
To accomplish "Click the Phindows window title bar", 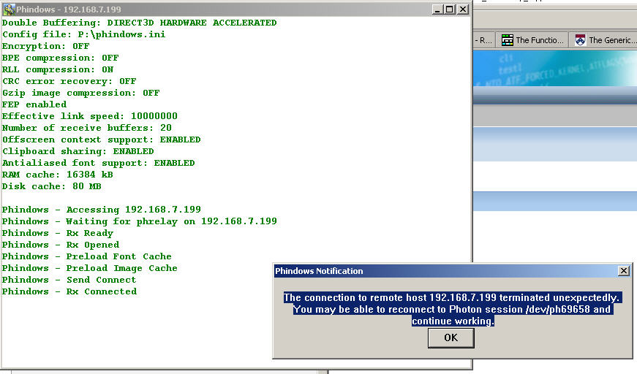I will pyautogui.click(x=219, y=9).
